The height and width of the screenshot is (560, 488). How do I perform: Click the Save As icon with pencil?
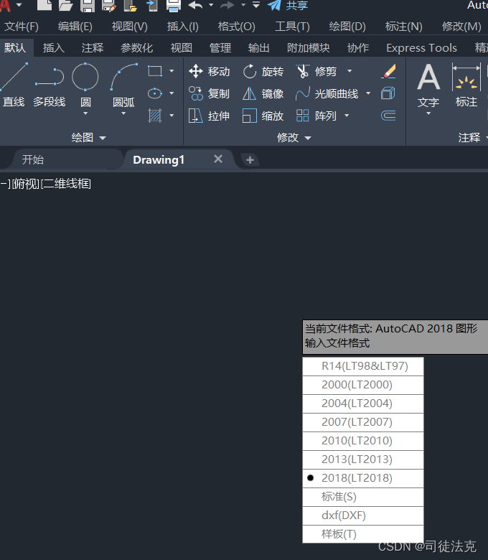click(109, 5)
